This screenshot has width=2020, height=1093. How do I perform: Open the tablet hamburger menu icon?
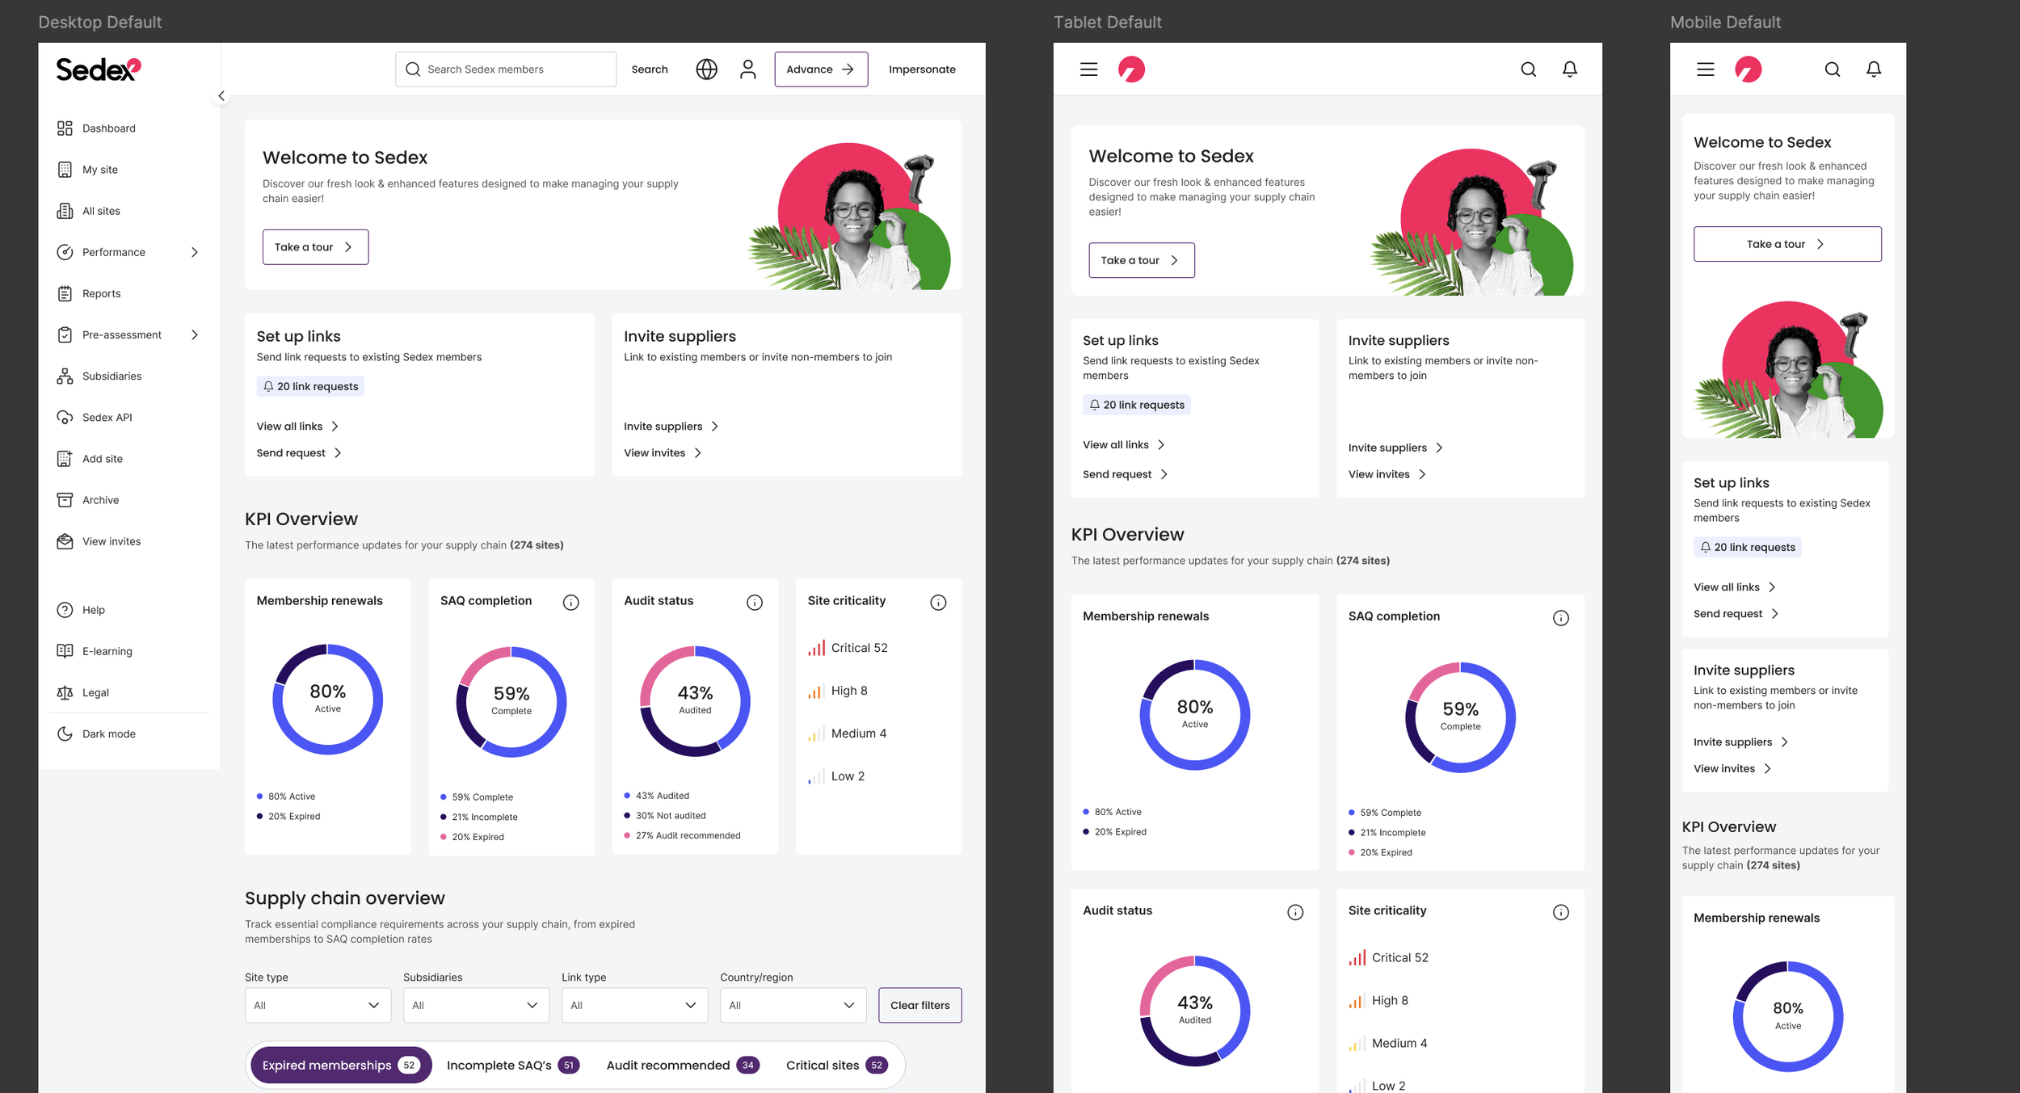click(1088, 69)
